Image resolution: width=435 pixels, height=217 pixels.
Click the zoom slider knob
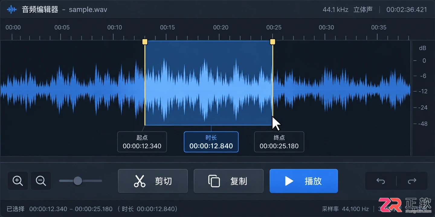point(78,181)
